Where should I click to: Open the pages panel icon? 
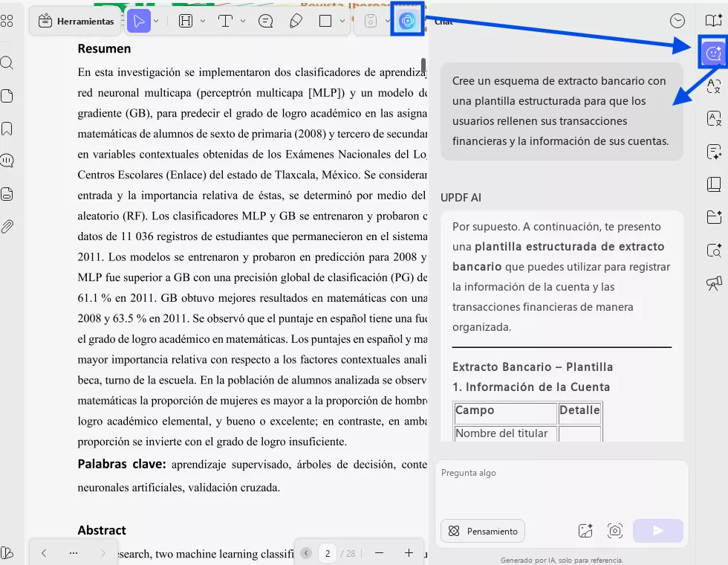(x=7, y=96)
